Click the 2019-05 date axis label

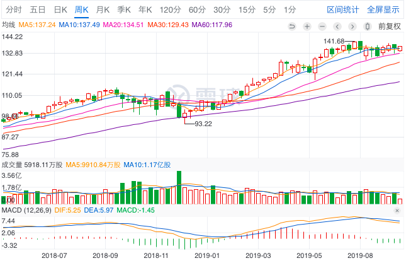coord(309,255)
